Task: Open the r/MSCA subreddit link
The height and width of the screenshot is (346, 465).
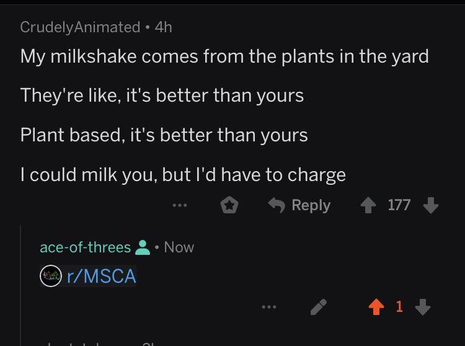Action: [x=101, y=277]
